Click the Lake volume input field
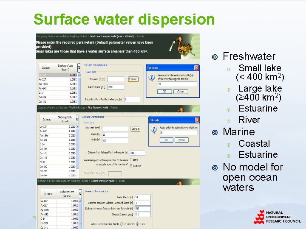The image size is (306, 229). [116, 87]
